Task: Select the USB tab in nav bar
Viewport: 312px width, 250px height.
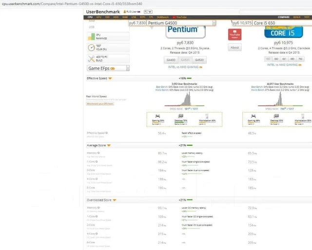Action: pos(134,18)
